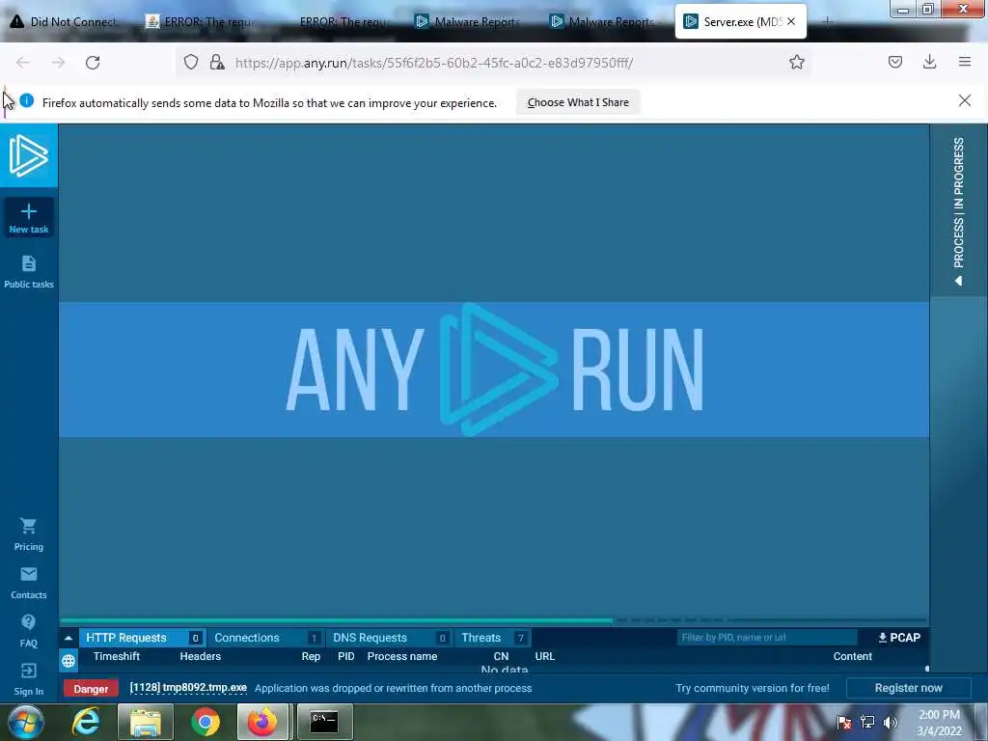Image resolution: width=988 pixels, height=741 pixels.
Task: Open Firefox application menu
Action: coord(964,62)
